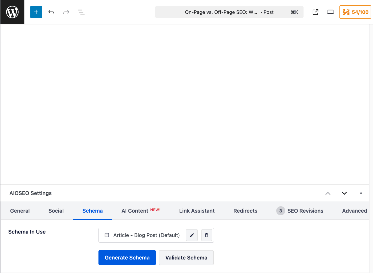Edit the Article Blog Post schema

192,235
